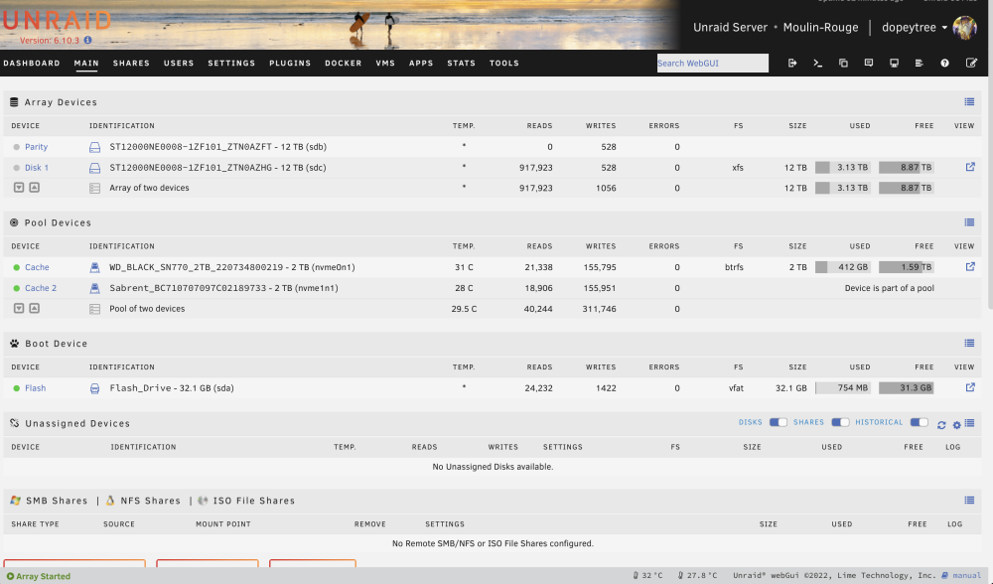Viewport: 993px width, 584px height.
Task: Click the user avatar picture
Action: pyautogui.click(x=964, y=27)
